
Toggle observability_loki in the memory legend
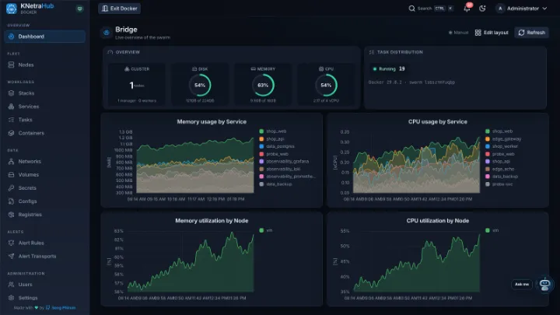pos(280,169)
